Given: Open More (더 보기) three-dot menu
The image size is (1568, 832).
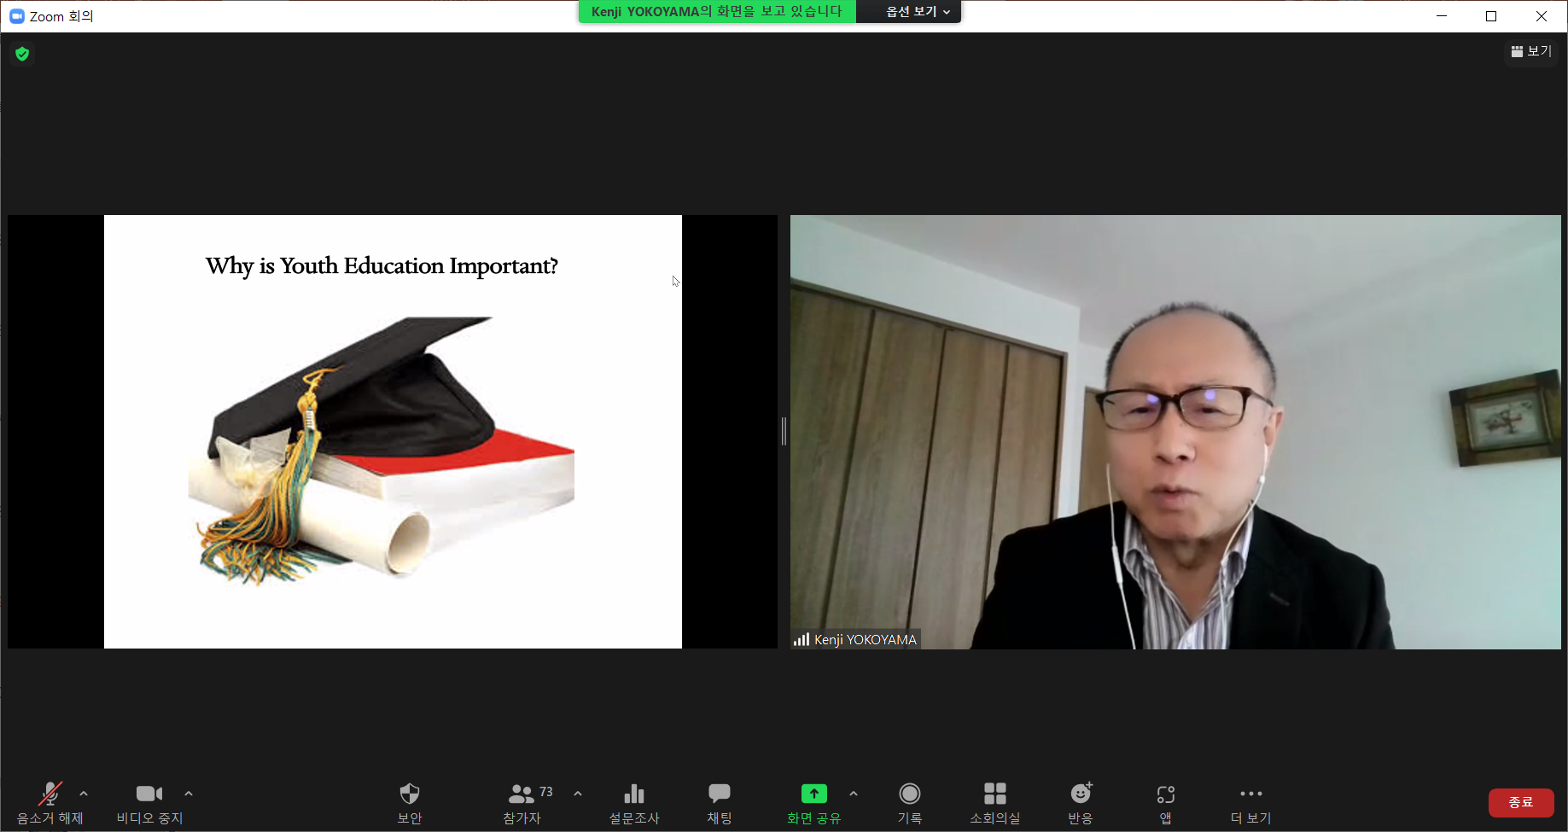Looking at the screenshot, I should coord(1250,803).
